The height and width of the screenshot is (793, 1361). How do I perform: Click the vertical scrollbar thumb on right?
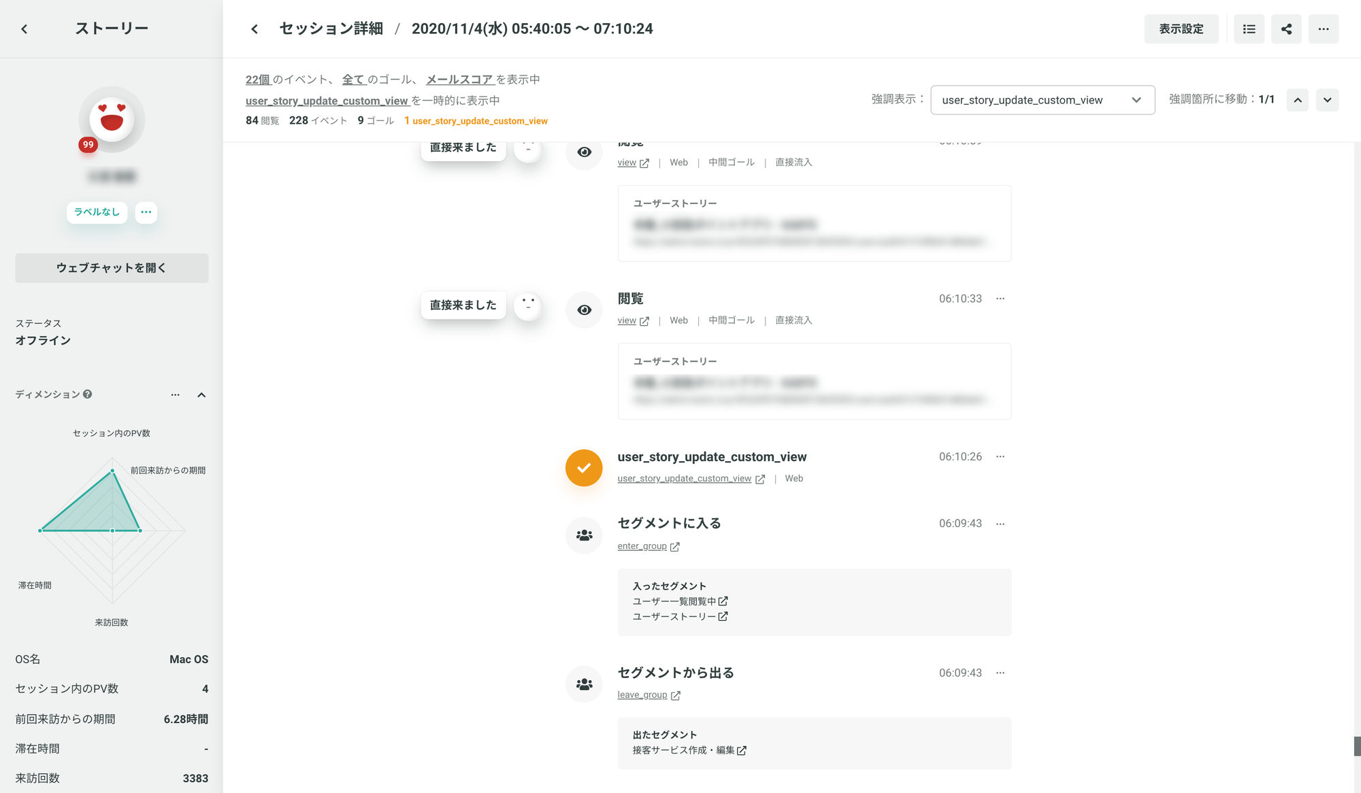1357,746
